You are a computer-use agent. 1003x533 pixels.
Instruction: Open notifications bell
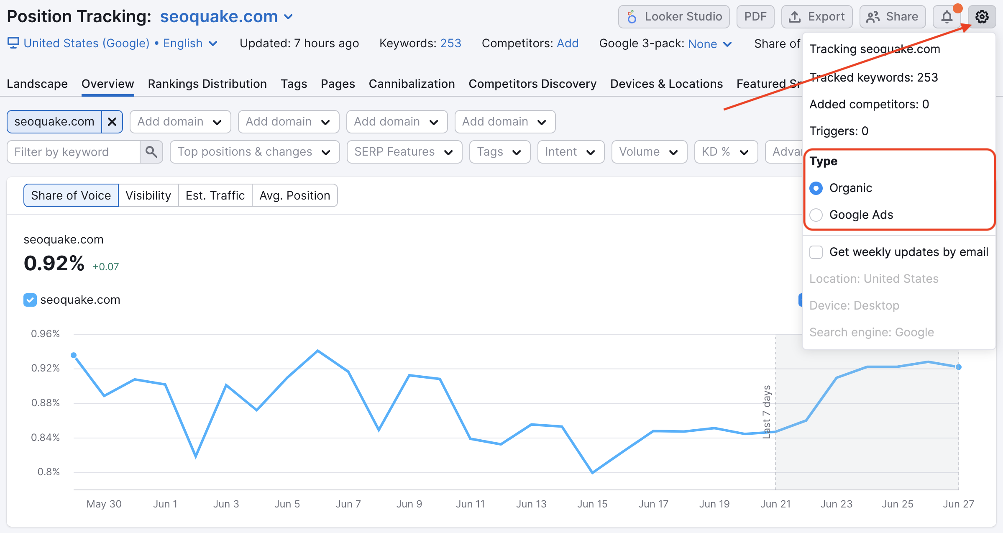pos(947,17)
